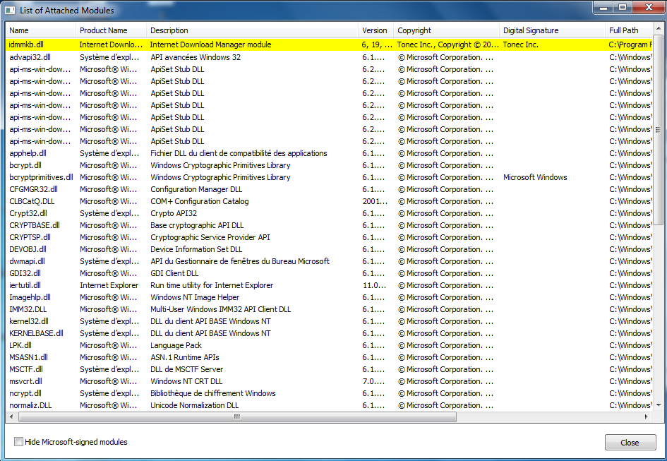Select the idmmkb.dll row

coord(329,44)
